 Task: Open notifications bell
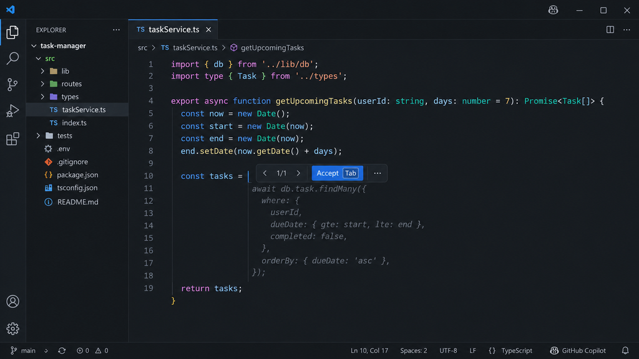[625, 350]
